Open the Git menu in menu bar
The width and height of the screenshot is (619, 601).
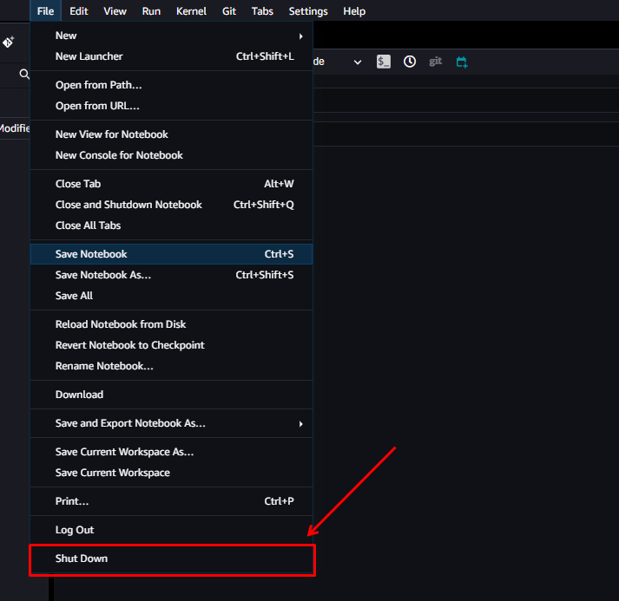click(x=229, y=11)
